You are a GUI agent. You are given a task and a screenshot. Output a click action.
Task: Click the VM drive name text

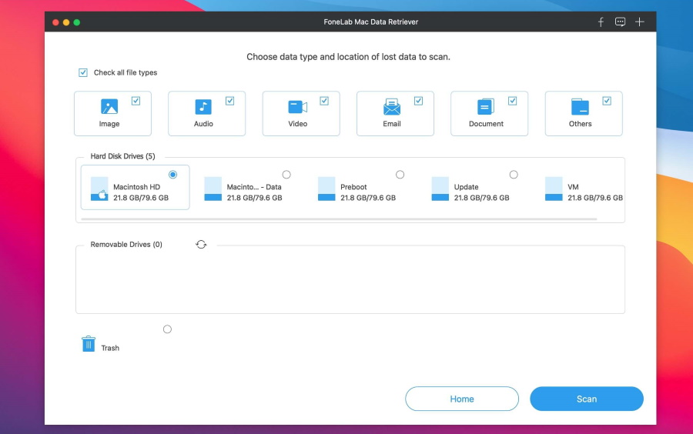click(x=573, y=187)
